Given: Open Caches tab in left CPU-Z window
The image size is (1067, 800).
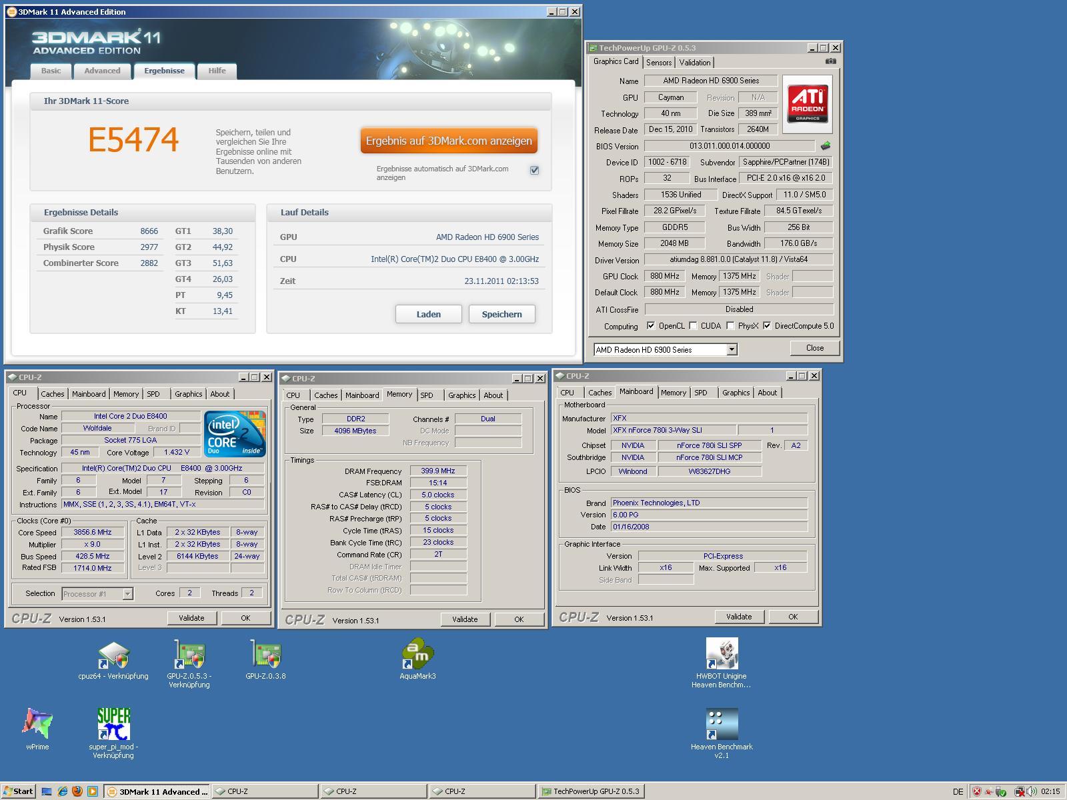Looking at the screenshot, I should 53,394.
